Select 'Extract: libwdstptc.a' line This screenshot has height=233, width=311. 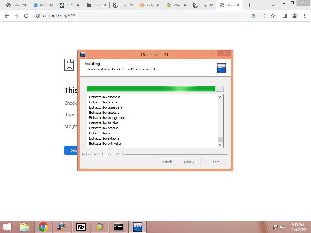[x=104, y=113]
